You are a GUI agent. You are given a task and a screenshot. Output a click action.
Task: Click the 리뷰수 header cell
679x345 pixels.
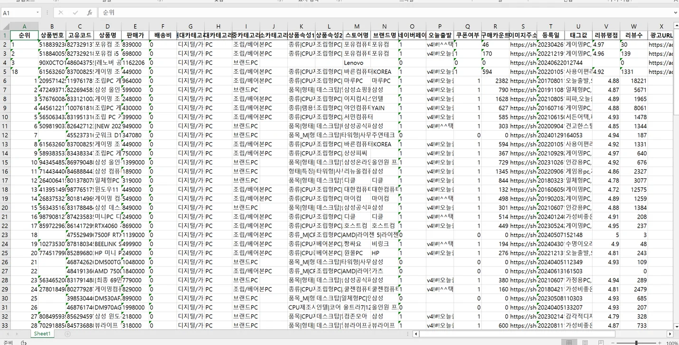tap(633, 36)
